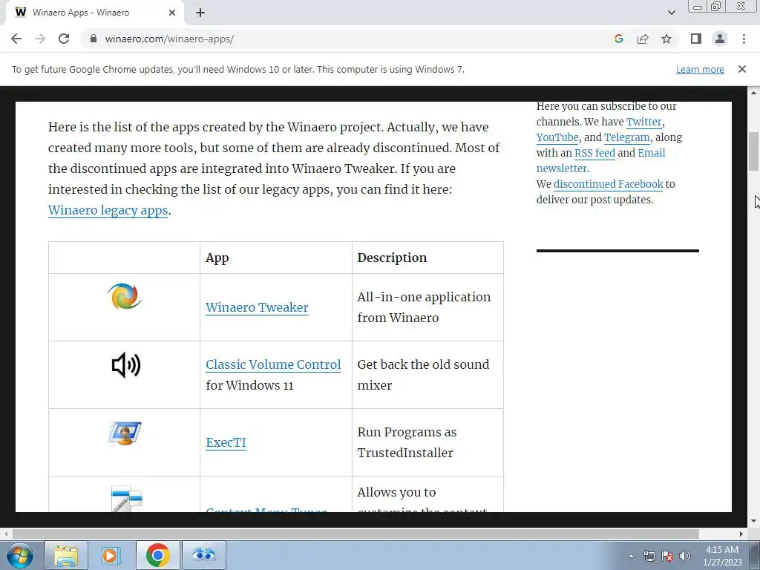The width and height of the screenshot is (760, 570).
Task: Dismiss the Chrome update notification bar
Action: click(741, 69)
